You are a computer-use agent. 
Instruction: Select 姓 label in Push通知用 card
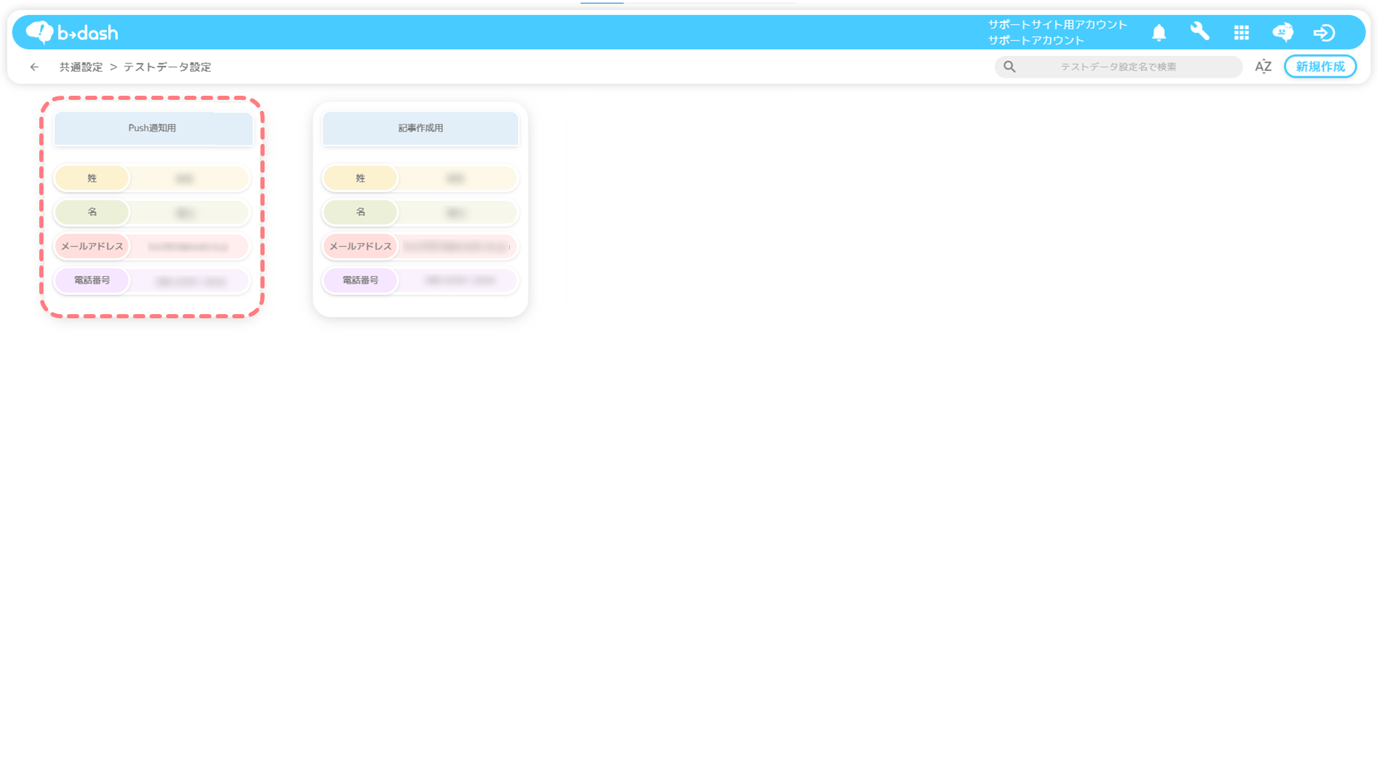(x=92, y=178)
